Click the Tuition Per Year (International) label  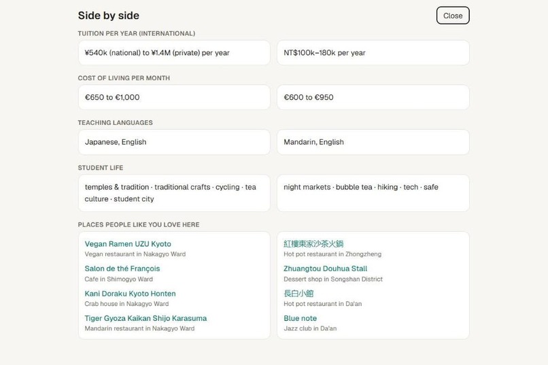136,33
